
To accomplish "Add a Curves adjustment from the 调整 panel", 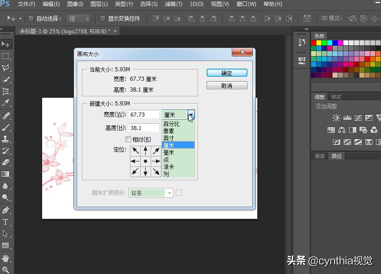I will coord(359,117).
